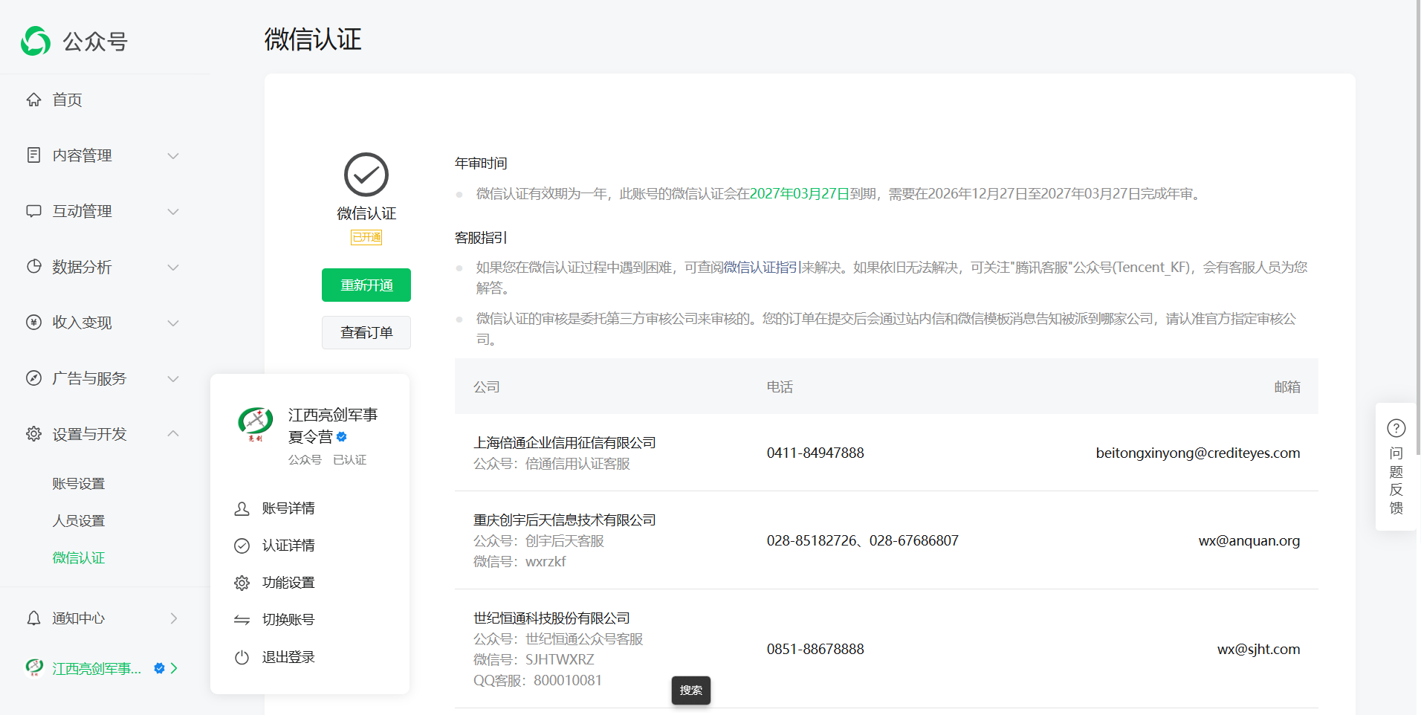Expand the 广告与服务 menu chevron
The width and height of the screenshot is (1421, 715).
[173, 378]
